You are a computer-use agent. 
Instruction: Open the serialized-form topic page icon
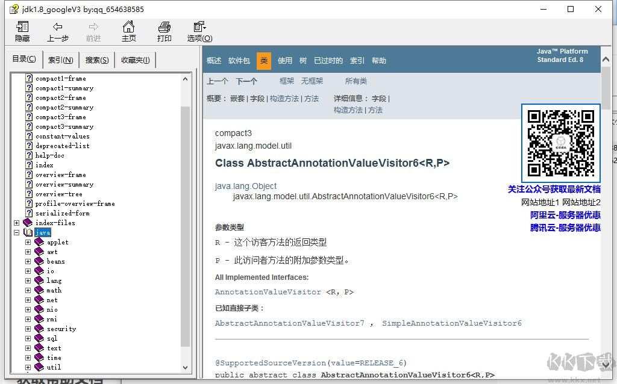pos(29,213)
